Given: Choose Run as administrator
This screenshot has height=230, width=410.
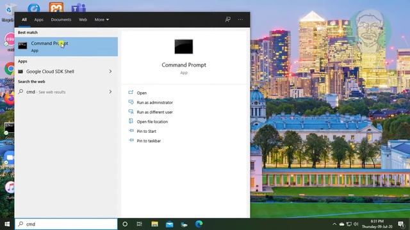Looking at the screenshot, I should tap(155, 102).
